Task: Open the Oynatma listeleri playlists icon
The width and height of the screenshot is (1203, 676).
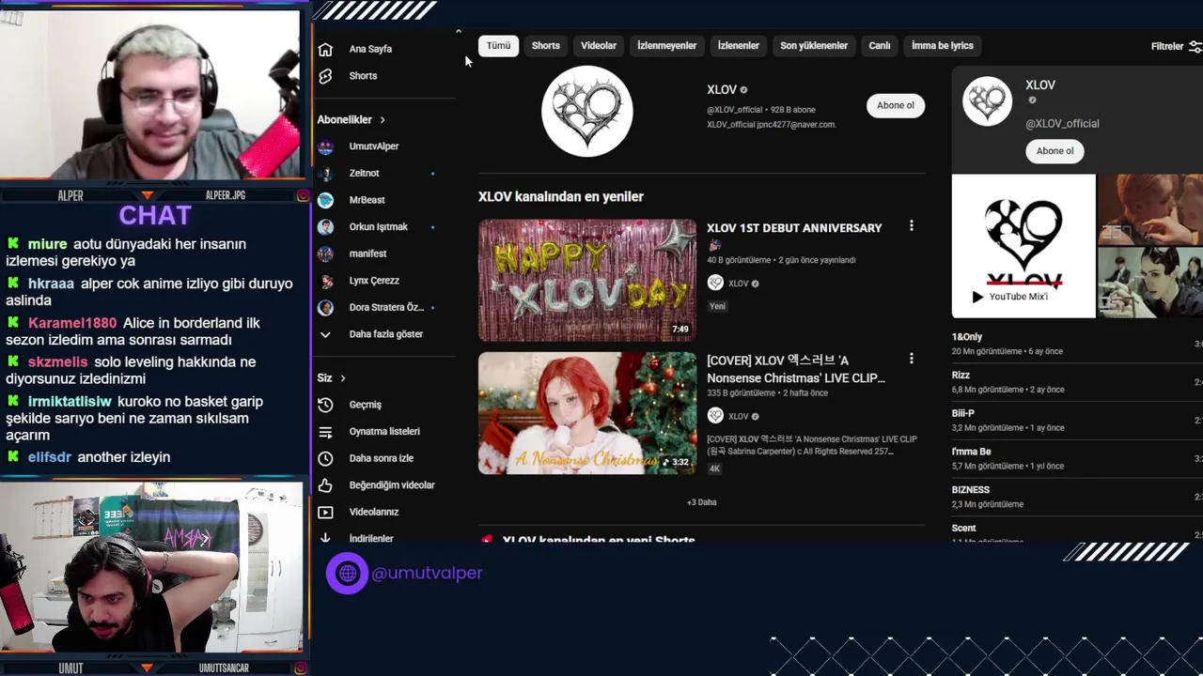Action: pyautogui.click(x=325, y=432)
